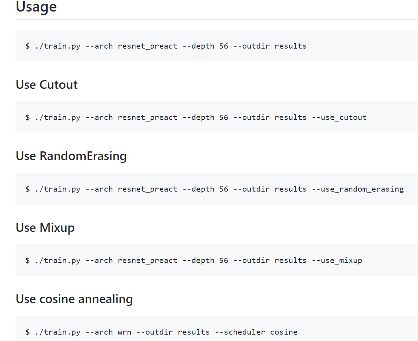Click resnet_preact in the Use Mixup command

point(147,261)
